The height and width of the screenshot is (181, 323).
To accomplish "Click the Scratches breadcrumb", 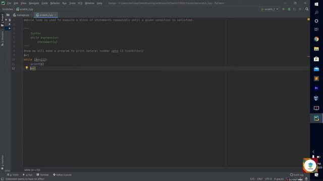I will click(8, 9).
